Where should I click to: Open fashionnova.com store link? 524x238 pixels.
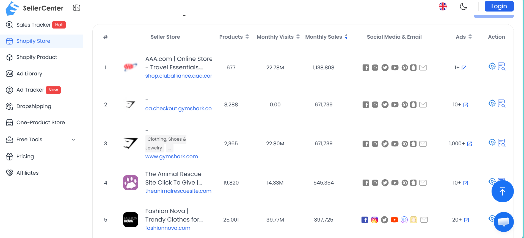coord(168,228)
